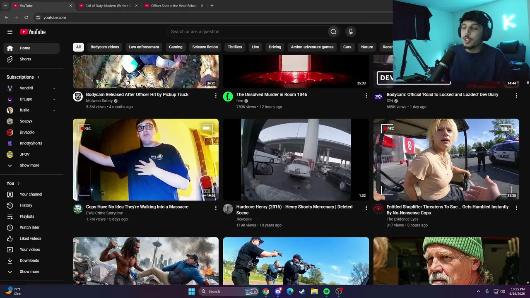Screen dimensions: 530x298
Task: Select the All filter chip
Action: (x=78, y=47)
